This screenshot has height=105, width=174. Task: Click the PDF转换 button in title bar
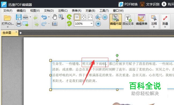pos(128,4)
